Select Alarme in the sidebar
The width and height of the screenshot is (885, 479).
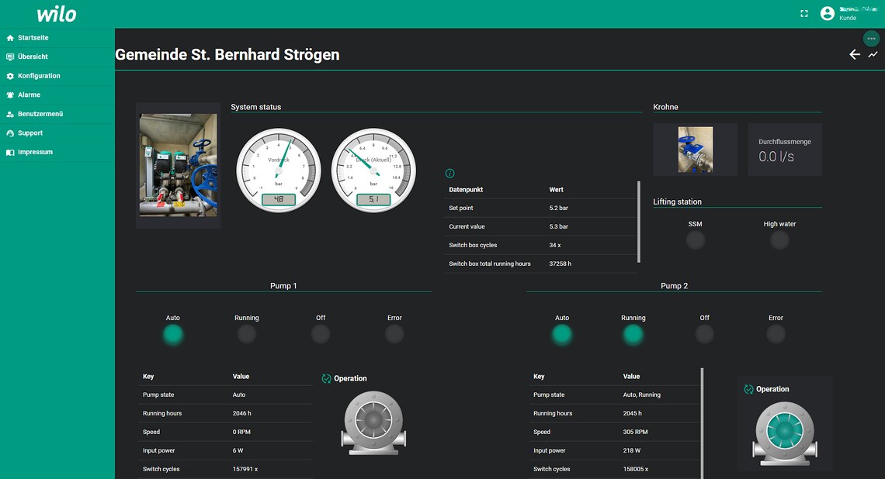(x=29, y=95)
